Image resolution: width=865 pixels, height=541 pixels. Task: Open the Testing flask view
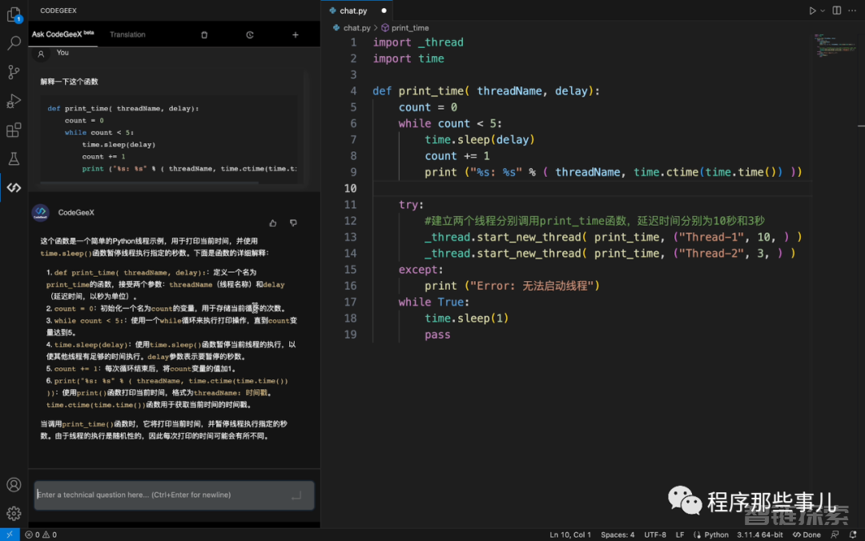pos(14,158)
